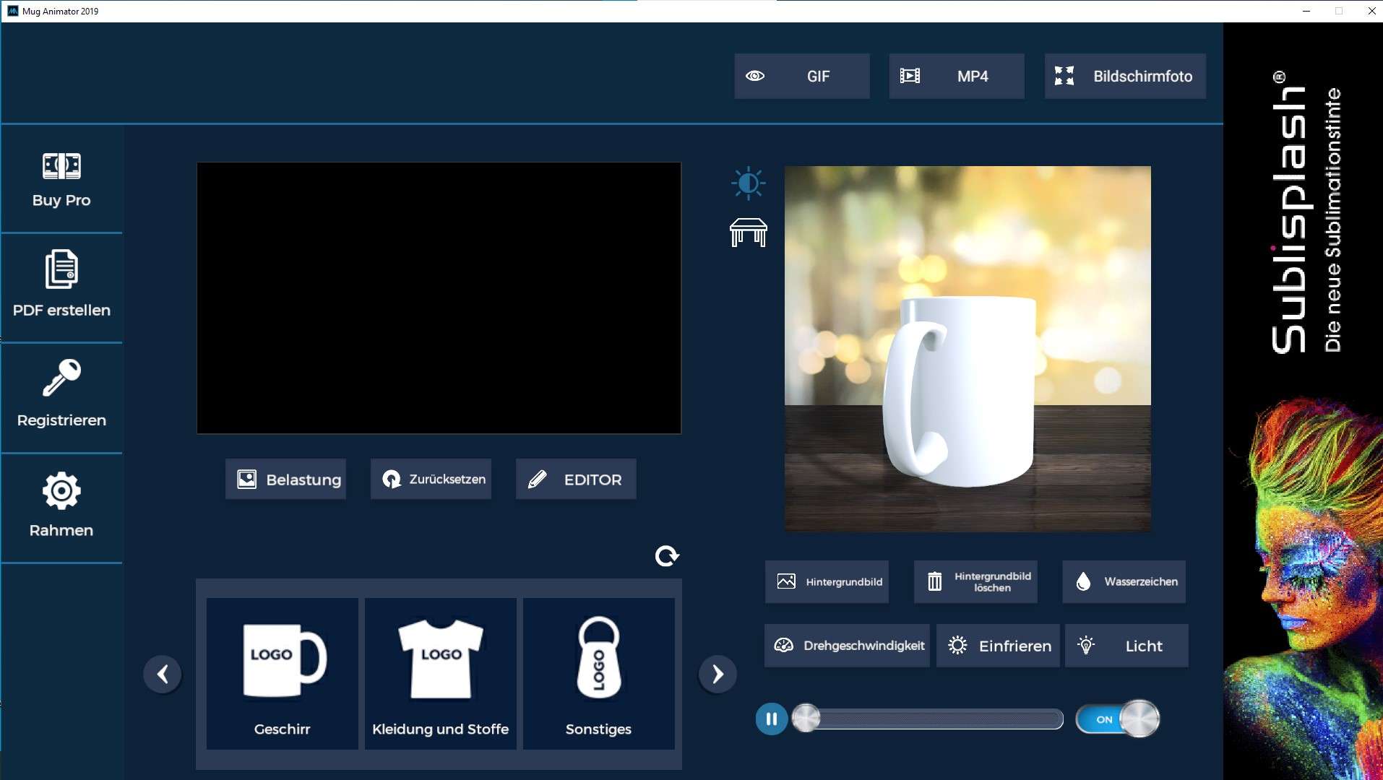Click the rotation slider knob
Viewport: 1383px width, 780px height.
click(806, 719)
